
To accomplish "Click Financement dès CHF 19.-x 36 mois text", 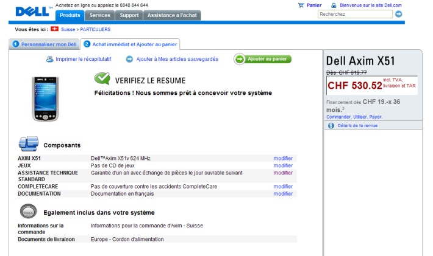I will pos(363,106).
